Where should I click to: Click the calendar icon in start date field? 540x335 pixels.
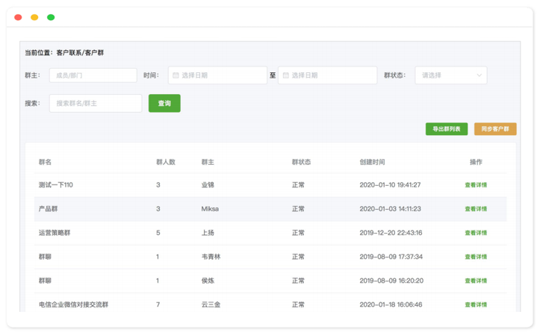[x=176, y=75]
